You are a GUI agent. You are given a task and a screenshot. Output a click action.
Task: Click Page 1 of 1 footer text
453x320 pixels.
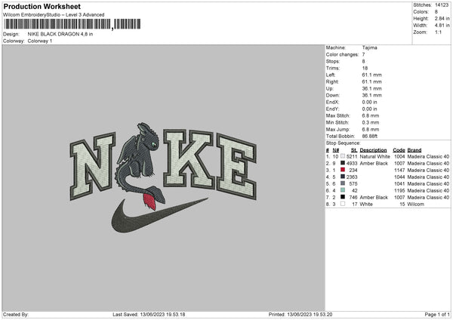point(437,315)
